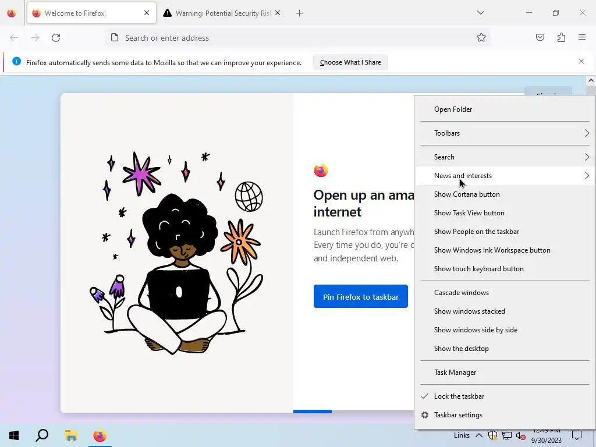The image size is (596, 447).
Task: Open a new tab with the plus icon
Action: point(300,13)
